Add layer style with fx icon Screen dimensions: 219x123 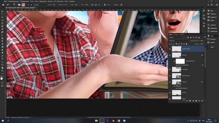click(187, 101)
